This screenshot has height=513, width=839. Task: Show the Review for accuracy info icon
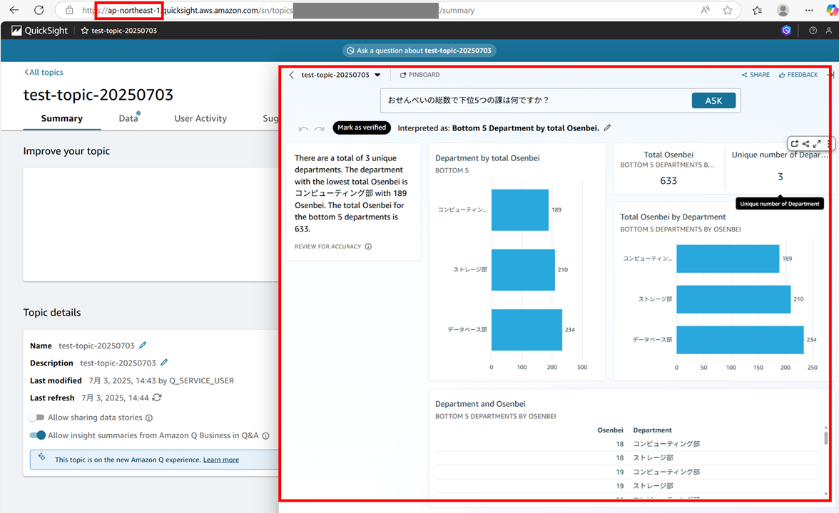tap(368, 247)
